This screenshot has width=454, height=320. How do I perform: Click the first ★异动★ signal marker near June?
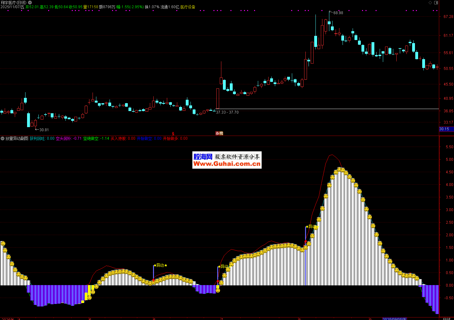[x=160, y=265]
